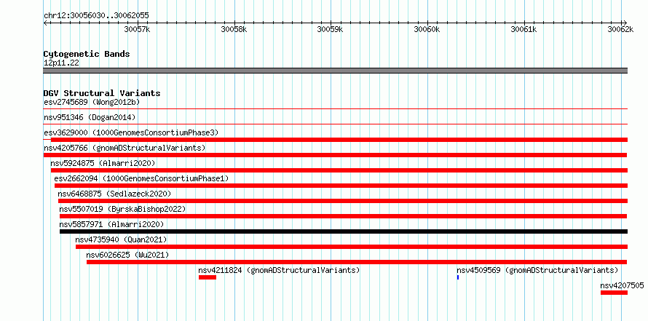Click the 30057k ruler tick label

click(x=137, y=29)
